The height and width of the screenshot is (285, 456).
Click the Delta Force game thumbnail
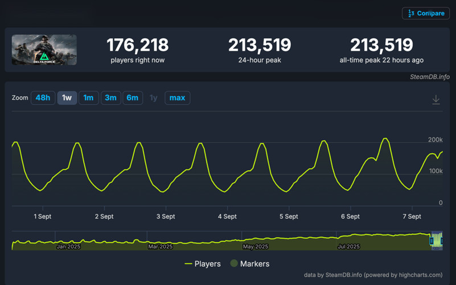pos(44,50)
